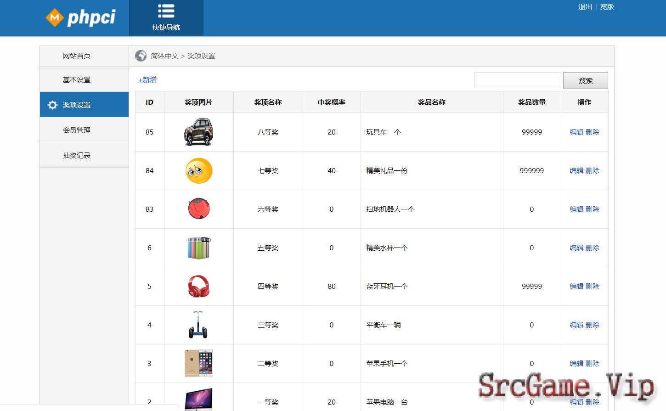Click the red headphones prize image
Image resolution: width=666 pixels, height=411 pixels.
pyautogui.click(x=198, y=286)
